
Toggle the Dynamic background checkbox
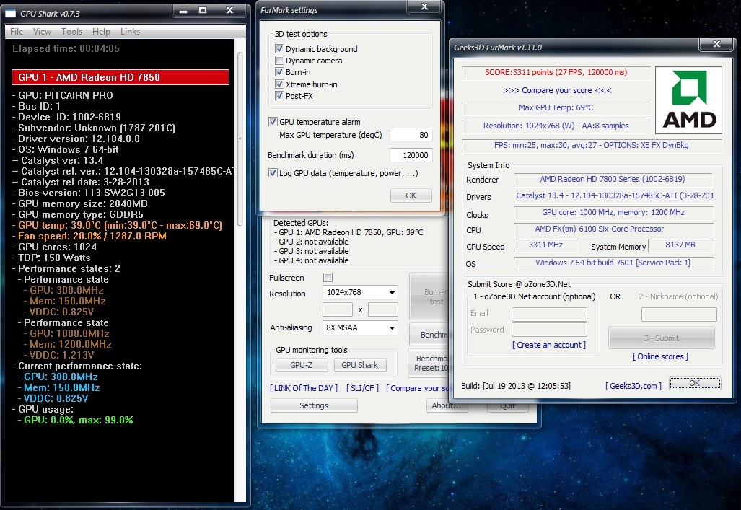click(x=279, y=48)
